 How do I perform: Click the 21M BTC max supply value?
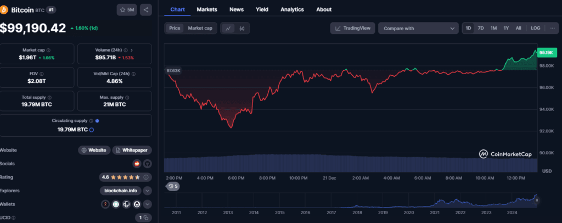click(114, 105)
